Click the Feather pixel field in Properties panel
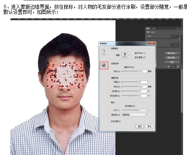Viewport: 187px width, 155px height. [175, 45]
